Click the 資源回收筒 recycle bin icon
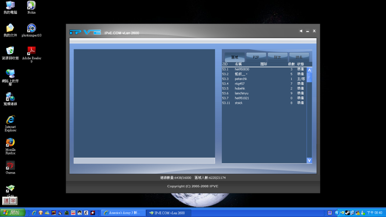The height and width of the screenshot is (217, 386). [10, 51]
